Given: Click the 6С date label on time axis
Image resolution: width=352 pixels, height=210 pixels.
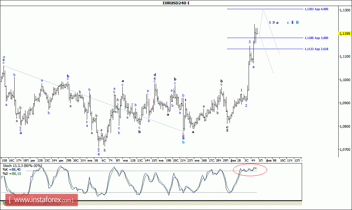Looking at the screenshot, I should 103,160.
